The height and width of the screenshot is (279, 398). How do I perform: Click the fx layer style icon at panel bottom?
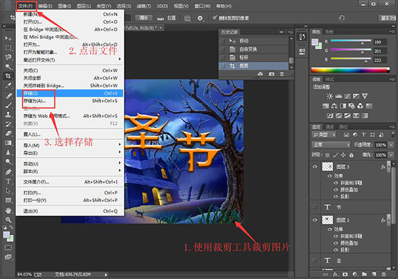336,274
